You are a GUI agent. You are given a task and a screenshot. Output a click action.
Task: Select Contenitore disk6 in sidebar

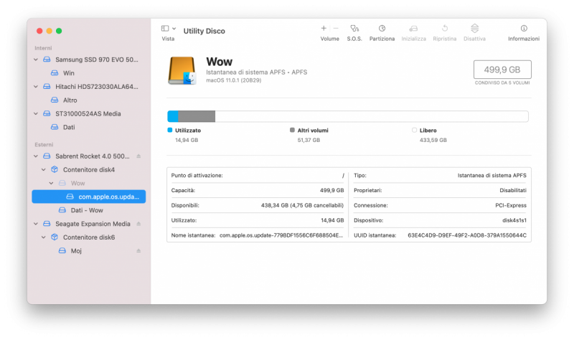88,237
